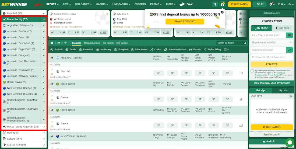Click Collapse block at right panel
This screenshot has width=296, height=149.
(272, 13)
